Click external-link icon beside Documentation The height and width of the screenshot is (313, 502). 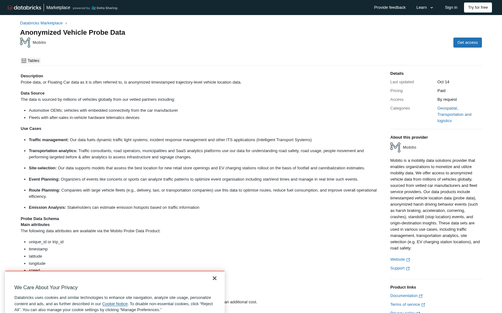pos(421,296)
